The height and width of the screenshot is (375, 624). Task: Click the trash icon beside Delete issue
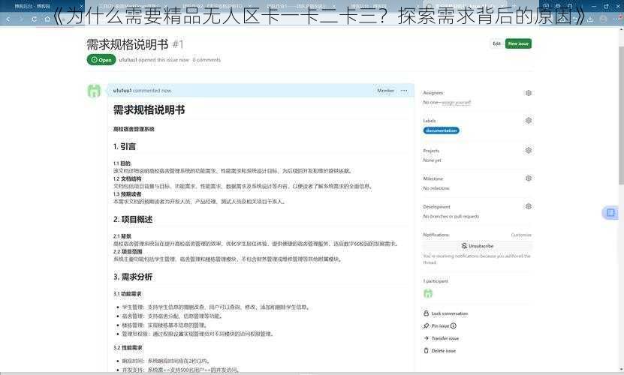tap(427, 351)
